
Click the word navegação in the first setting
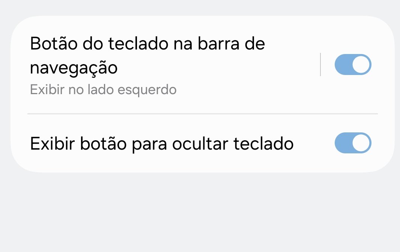coord(74,68)
